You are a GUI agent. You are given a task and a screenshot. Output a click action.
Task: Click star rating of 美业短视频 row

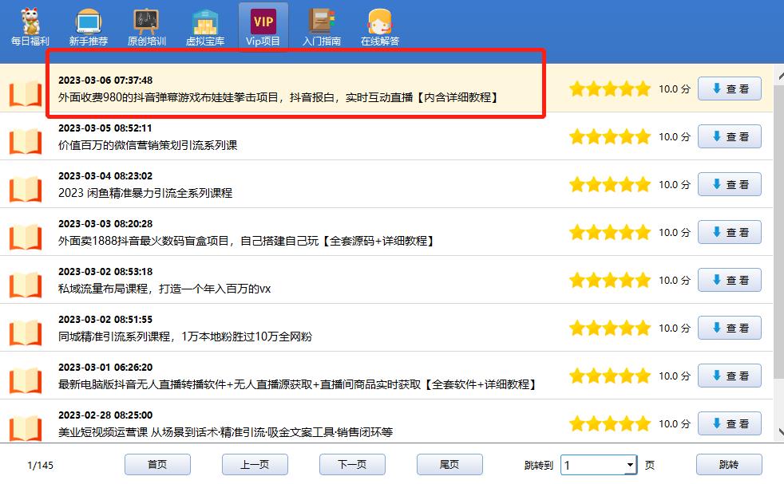tap(609, 423)
